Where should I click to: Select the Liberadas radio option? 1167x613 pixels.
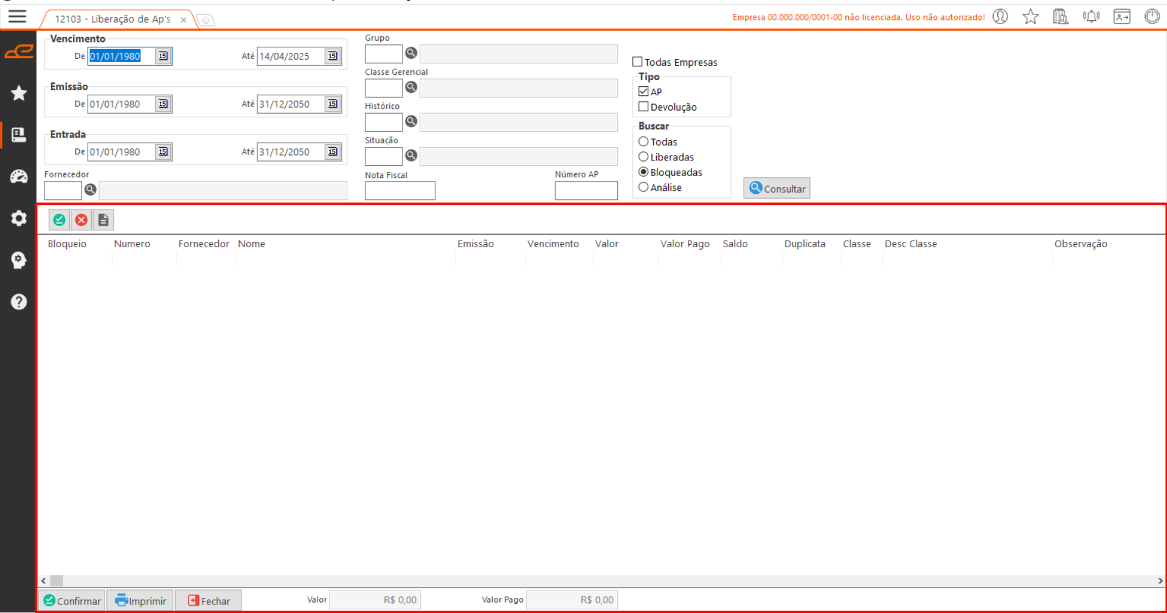coord(643,157)
